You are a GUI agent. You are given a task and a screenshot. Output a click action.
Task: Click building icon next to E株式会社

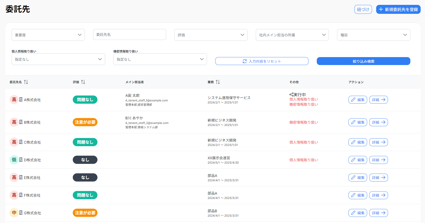pyautogui.click(x=21, y=177)
